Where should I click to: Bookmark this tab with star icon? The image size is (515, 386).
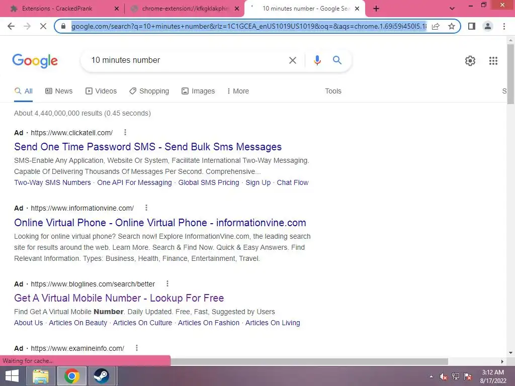click(x=452, y=26)
